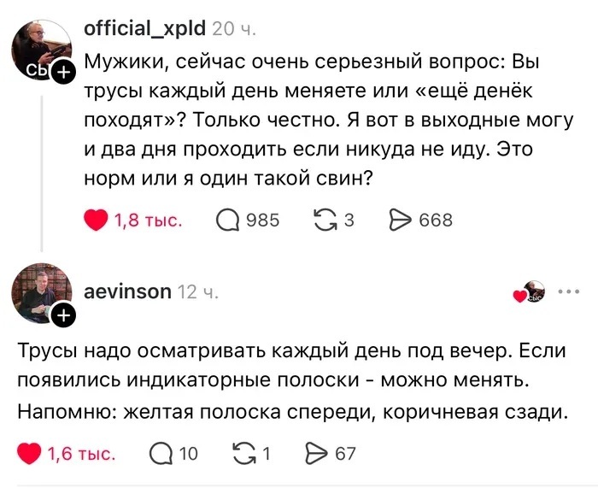Screen dimensions: 598x488
Task: Open official_xpld profile picture
Action: pyautogui.click(x=40, y=48)
